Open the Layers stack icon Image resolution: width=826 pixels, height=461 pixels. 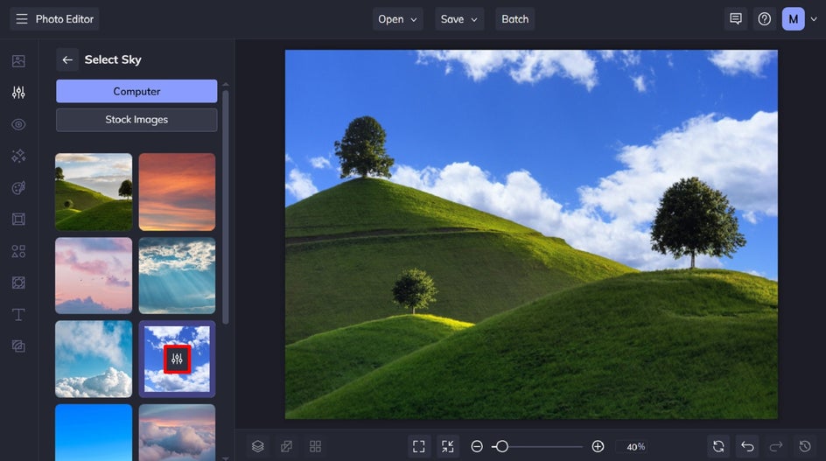pos(257,447)
